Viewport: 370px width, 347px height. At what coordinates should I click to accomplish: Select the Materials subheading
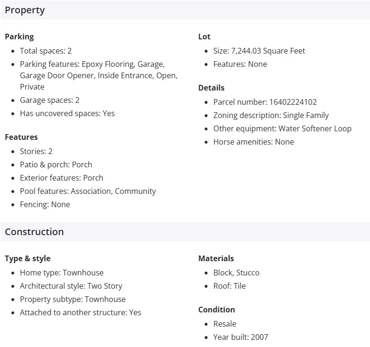pyautogui.click(x=216, y=258)
